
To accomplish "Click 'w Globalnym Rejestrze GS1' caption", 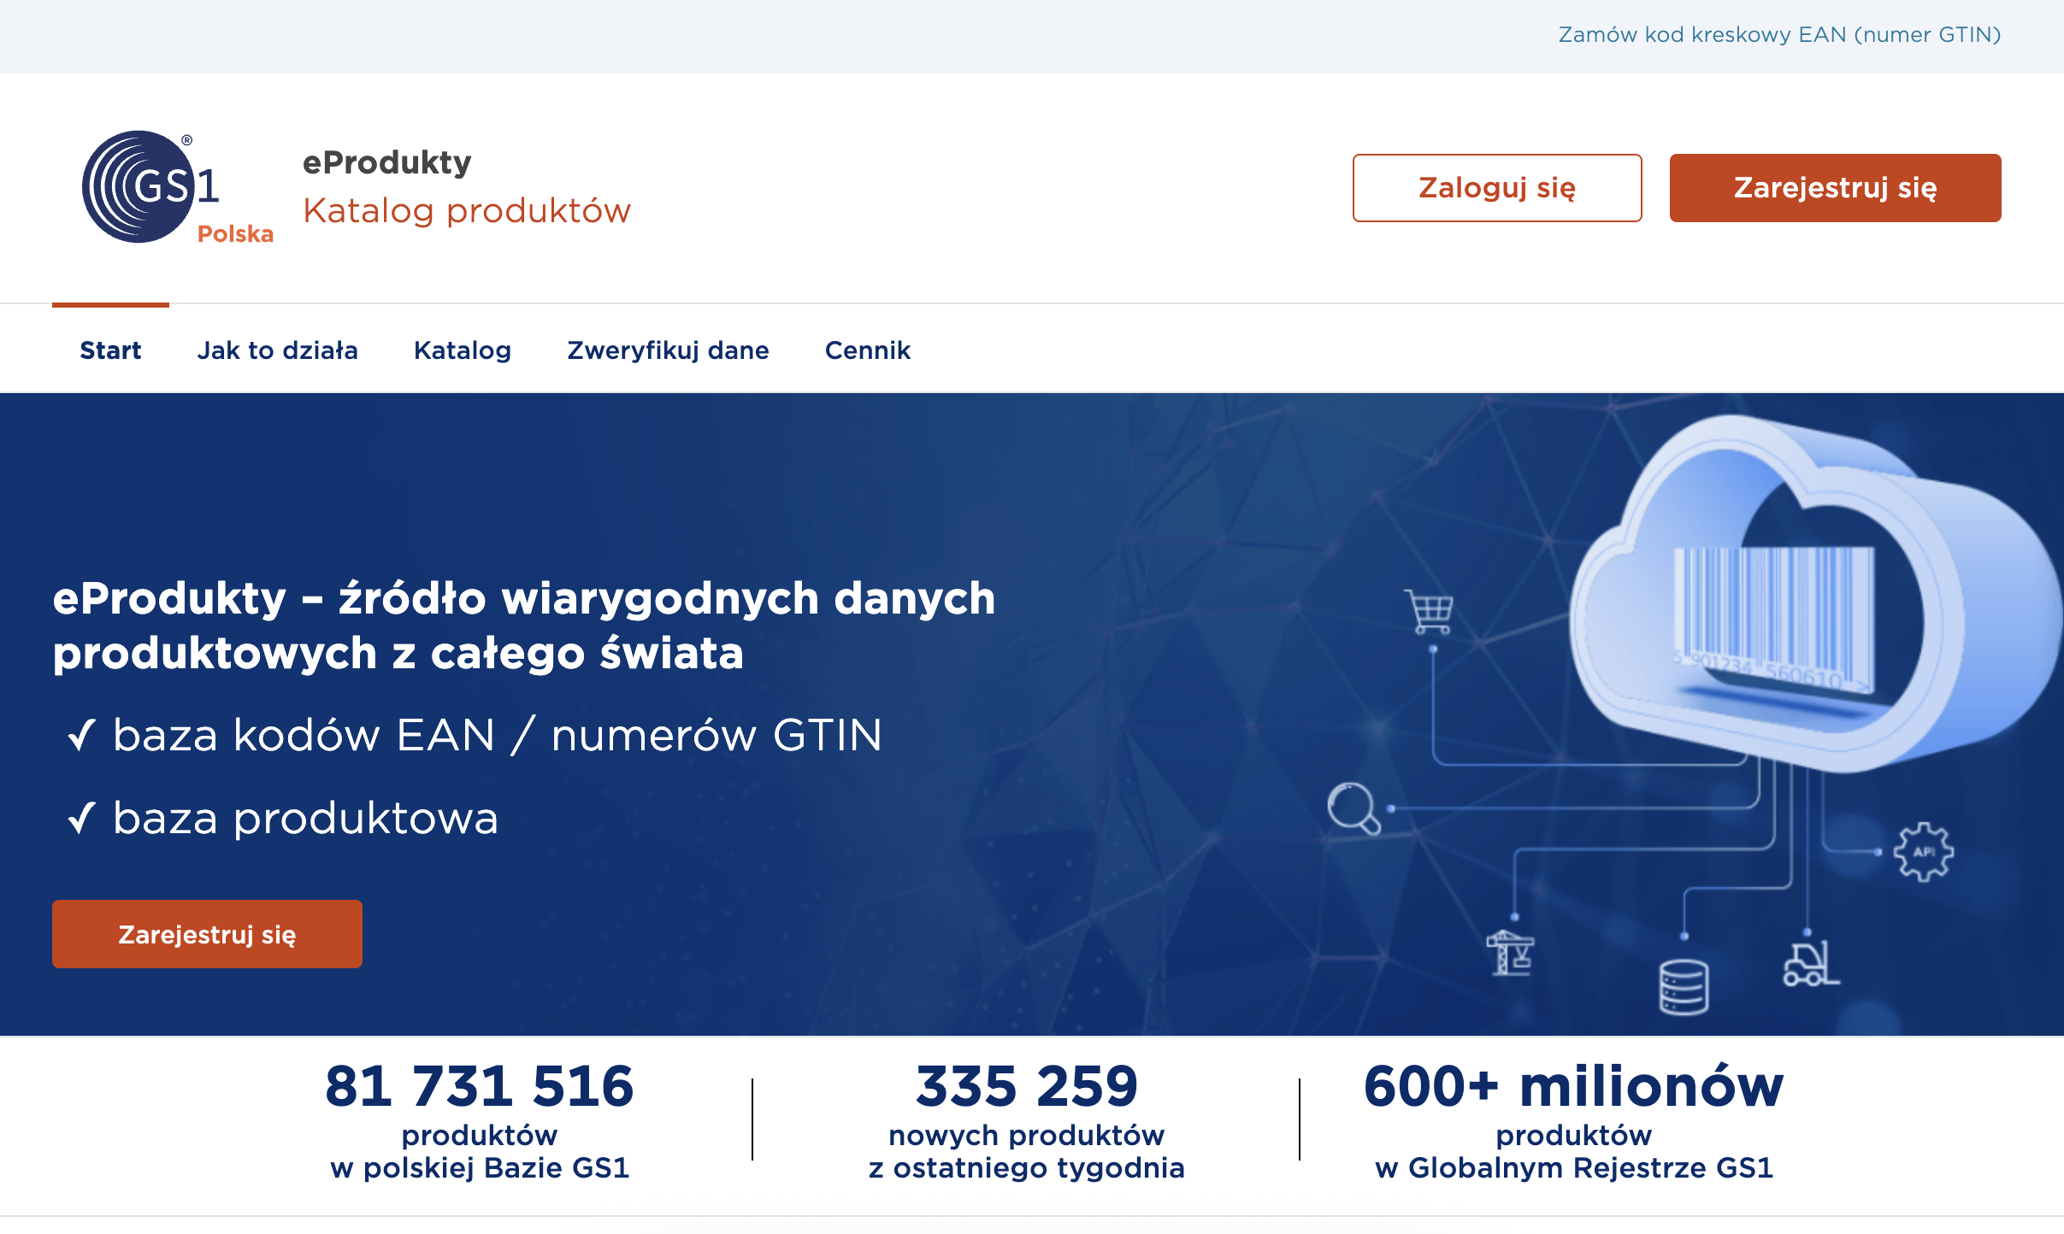I will point(1574,1168).
